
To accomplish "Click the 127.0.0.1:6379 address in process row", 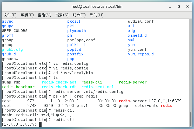I will [165, 101].
